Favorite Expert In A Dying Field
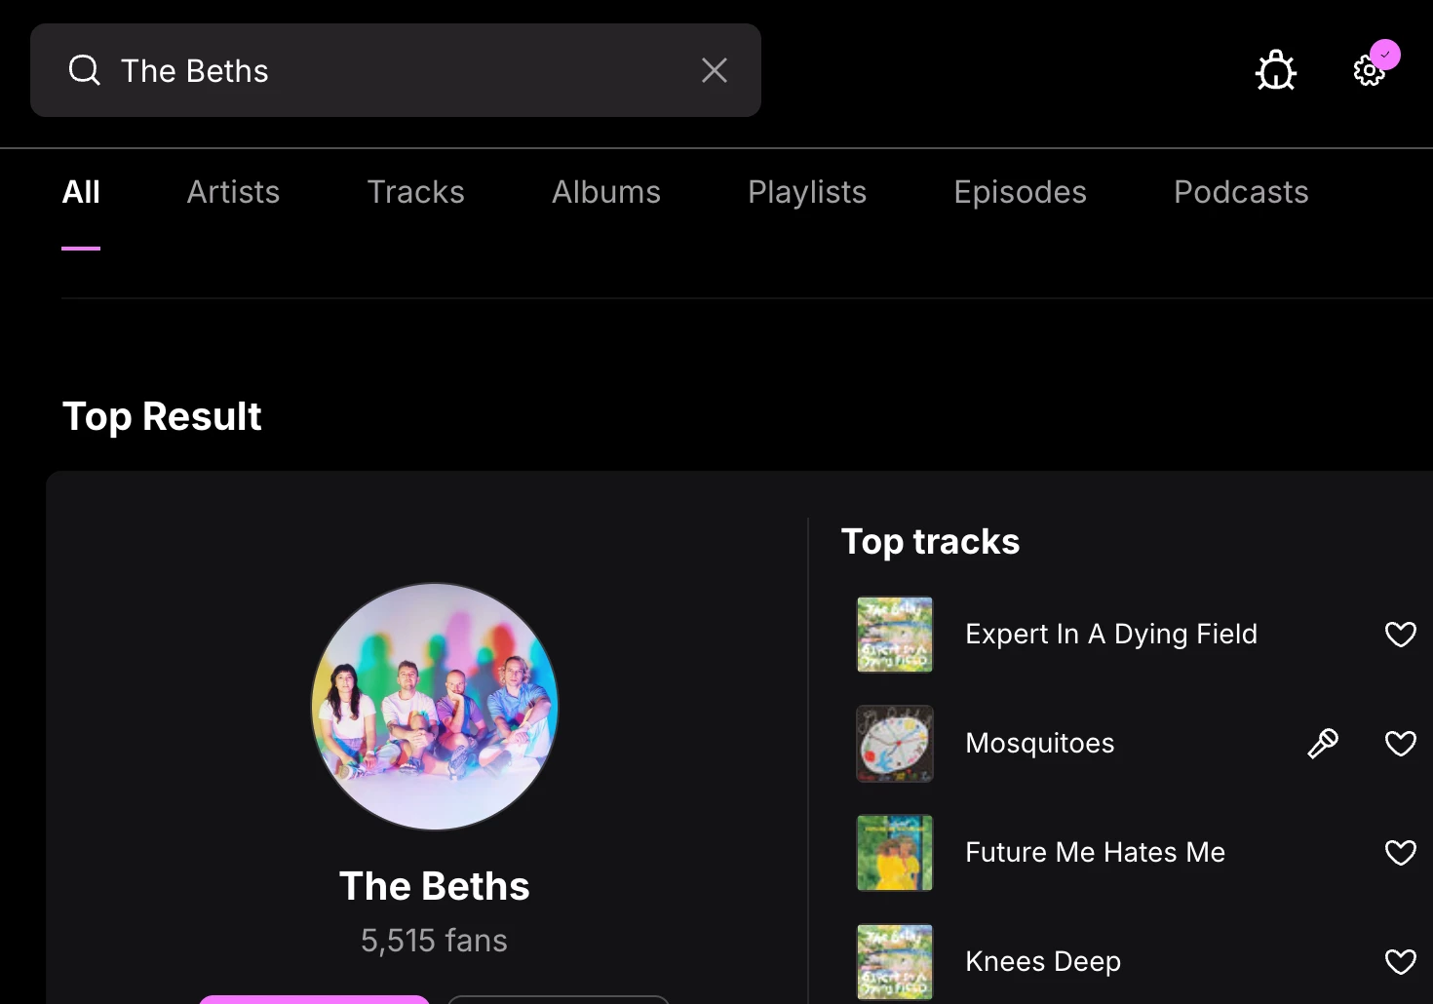This screenshot has height=1004, width=1433. click(1401, 635)
